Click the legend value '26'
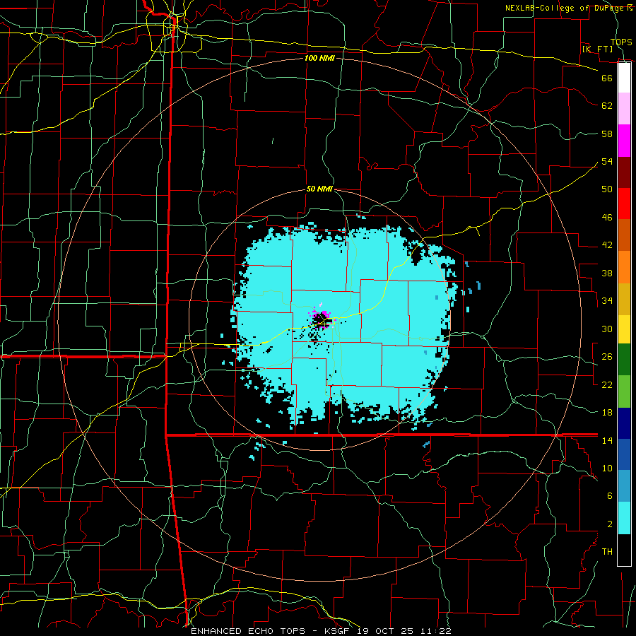Viewport: 636px width, 636px height. coord(607,357)
